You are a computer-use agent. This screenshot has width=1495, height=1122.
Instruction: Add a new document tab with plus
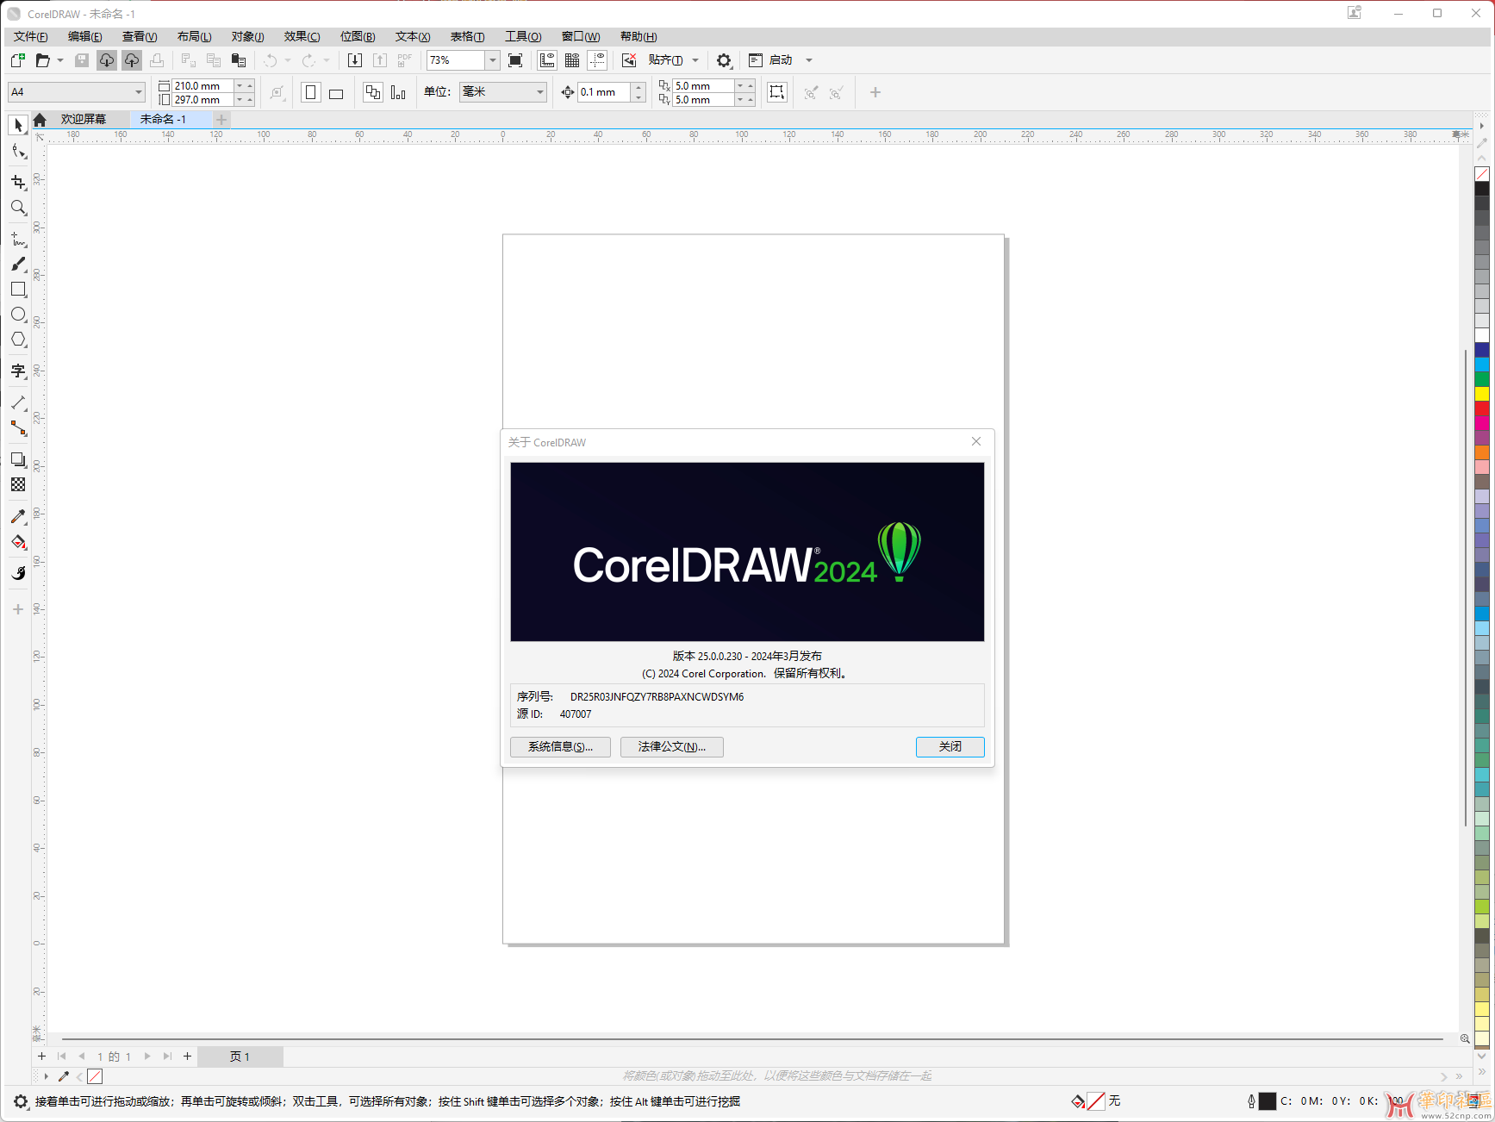pos(221,120)
